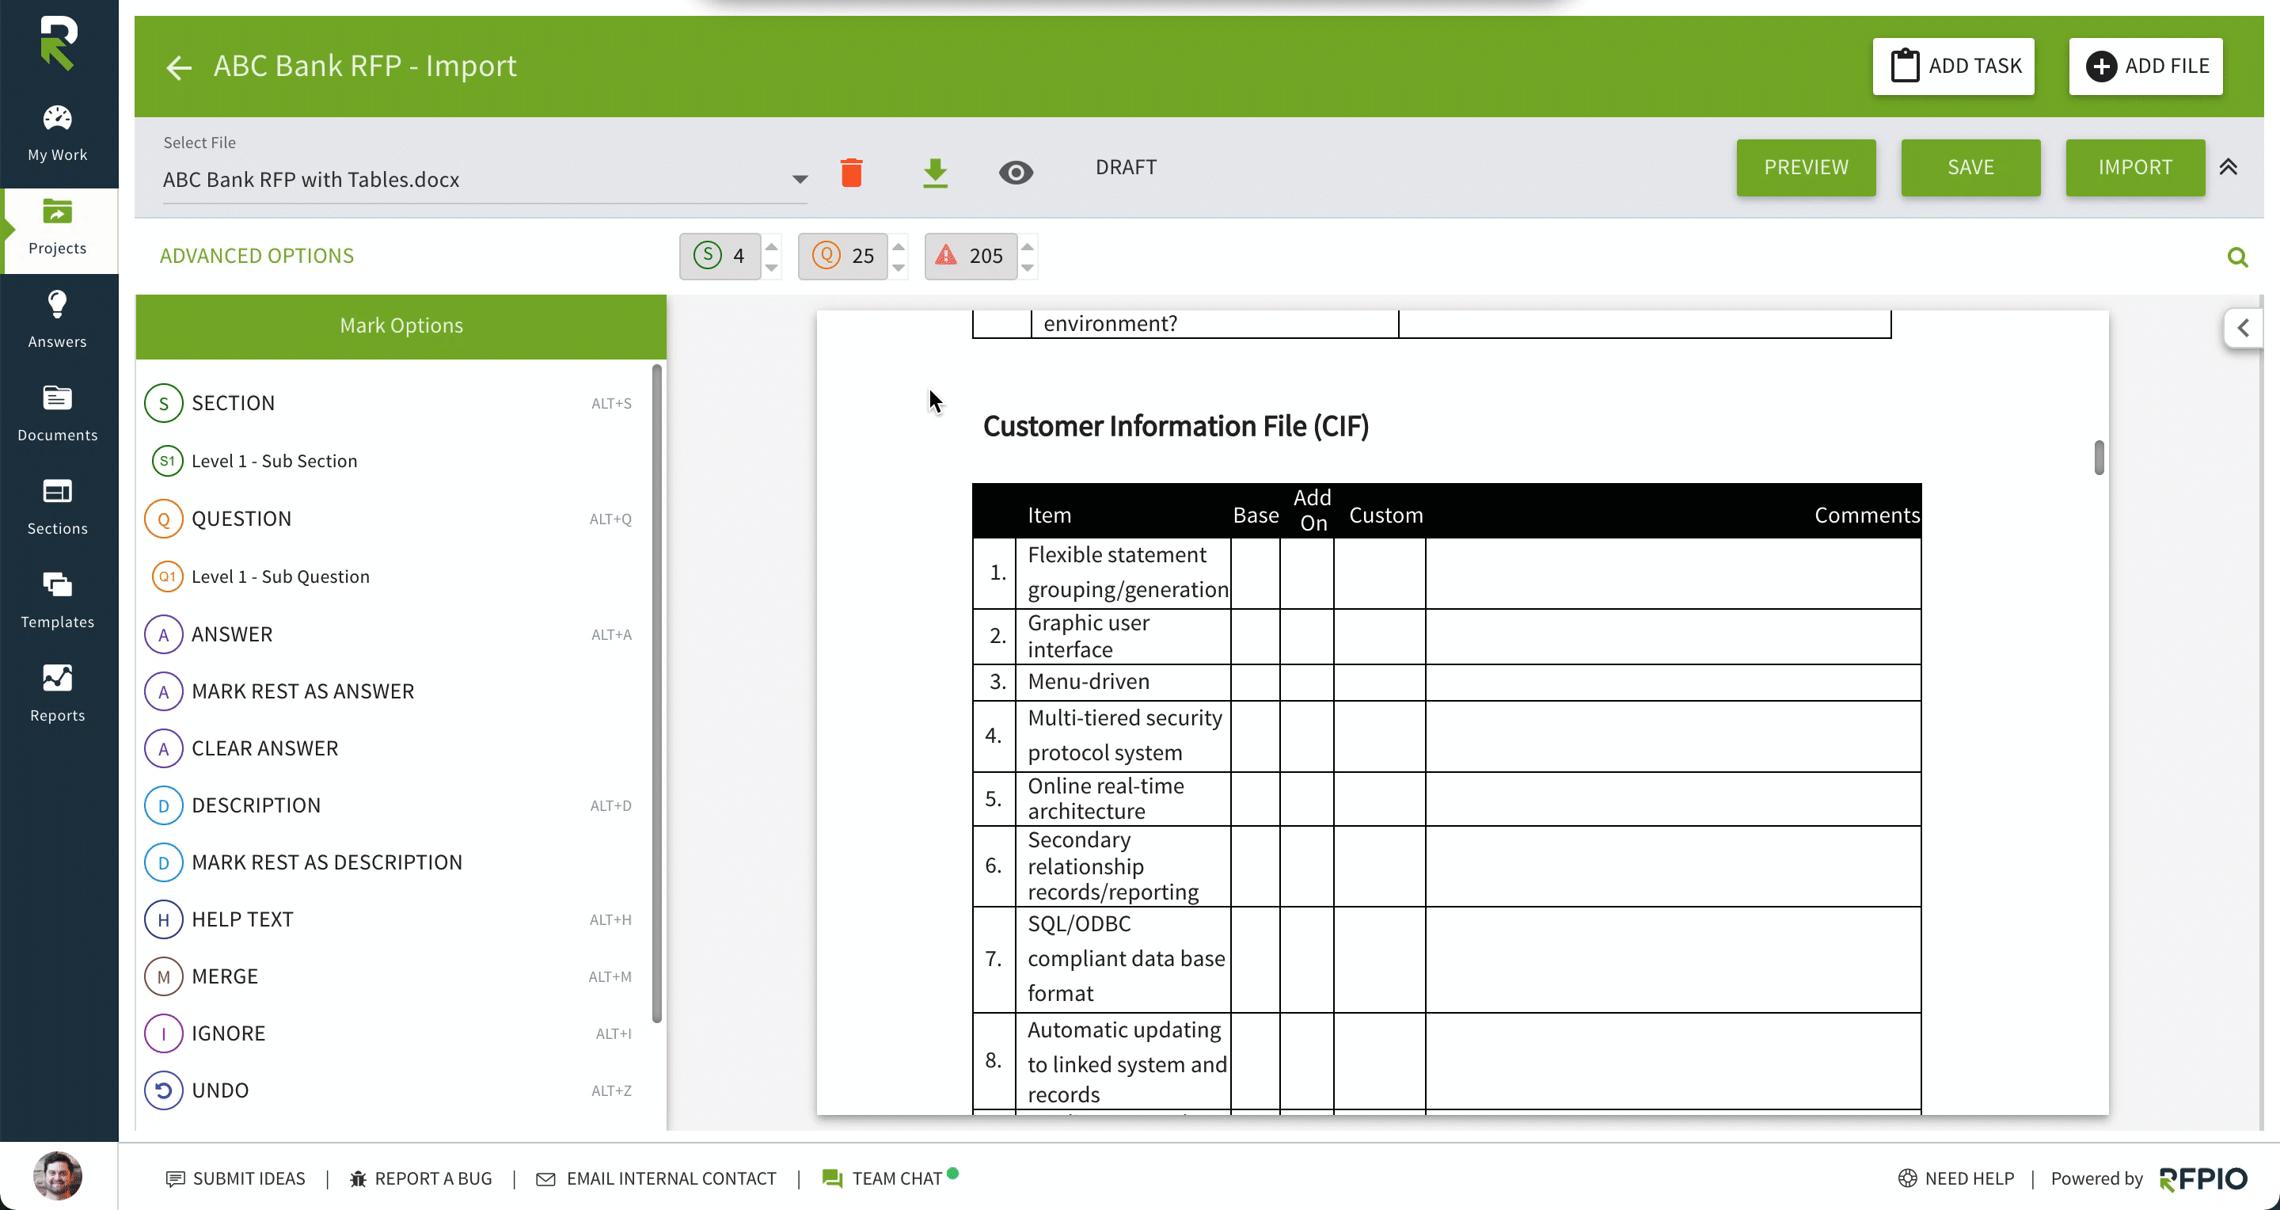
Task: Click the PREVIEW button
Action: point(1806,167)
